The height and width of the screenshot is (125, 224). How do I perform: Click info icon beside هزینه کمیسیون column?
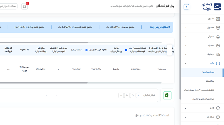[126, 50]
